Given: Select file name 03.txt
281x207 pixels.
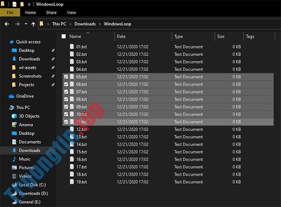Looking at the screenshot, I should [82, 62].
